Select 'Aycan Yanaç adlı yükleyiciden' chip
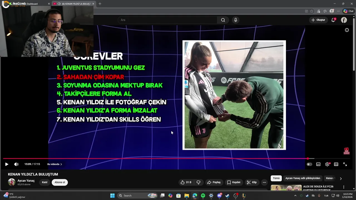 click(x=303, y=178)
